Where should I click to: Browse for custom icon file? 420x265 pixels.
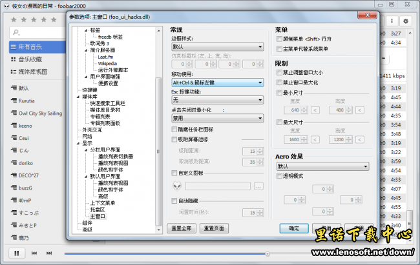(258, 186)
